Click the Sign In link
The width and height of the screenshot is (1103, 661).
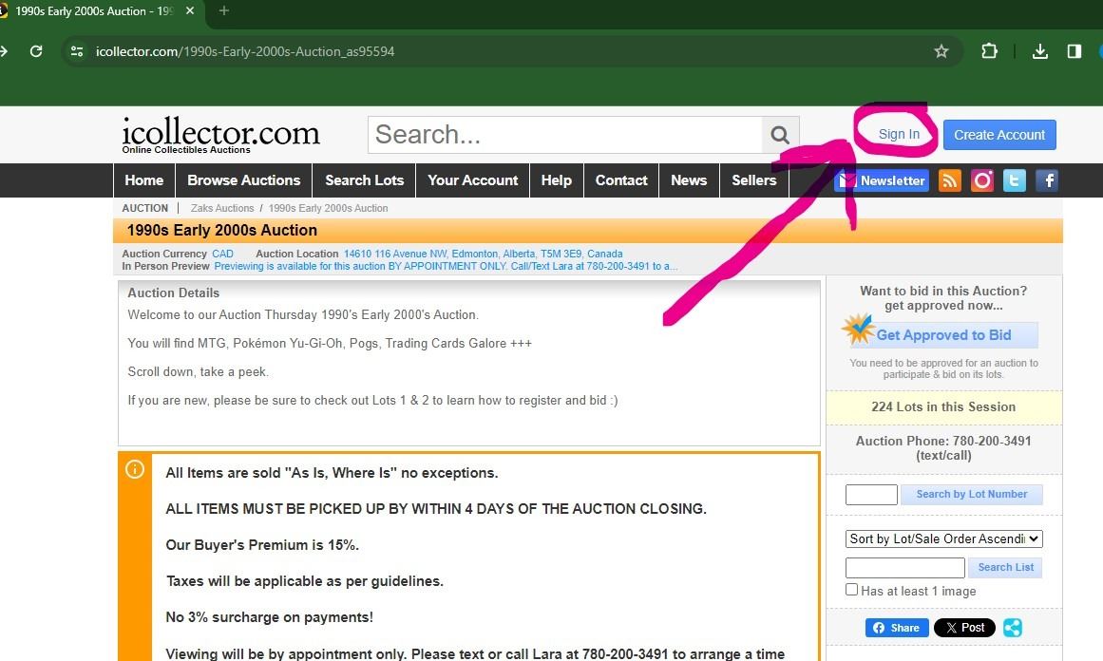(x=899, y=135)
